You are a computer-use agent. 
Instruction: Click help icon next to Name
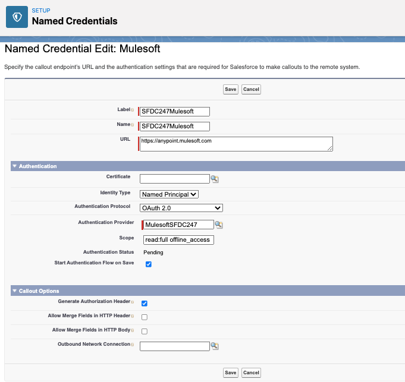coord(132,125)
